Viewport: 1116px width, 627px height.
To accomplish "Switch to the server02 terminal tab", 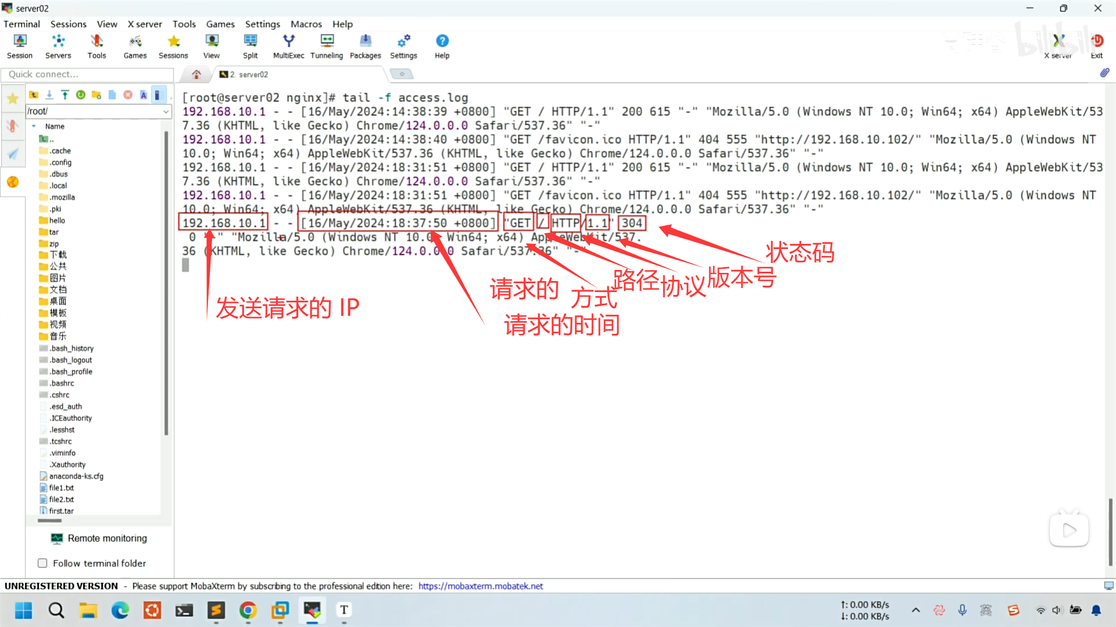I will [248, 74].
